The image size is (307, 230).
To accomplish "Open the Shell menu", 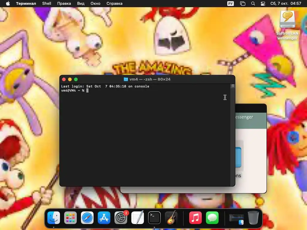I will 46,4.
